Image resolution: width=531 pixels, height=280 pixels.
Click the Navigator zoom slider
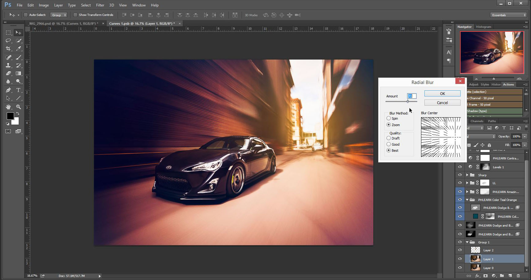(494, 79)
